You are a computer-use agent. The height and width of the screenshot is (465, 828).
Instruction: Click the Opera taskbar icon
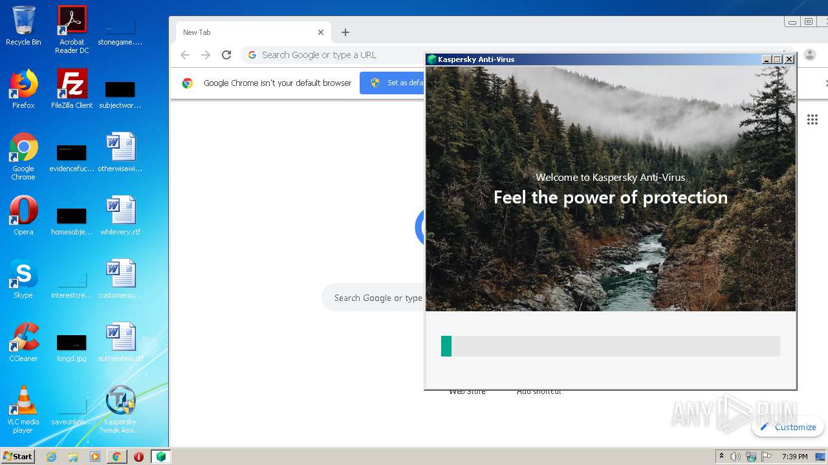[x=138, y=457]
